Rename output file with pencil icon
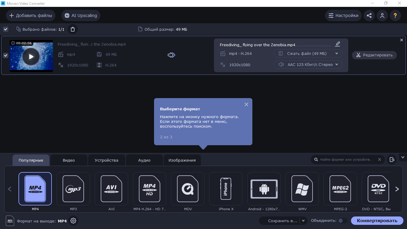The height and width of the screenshot is (229, 407). click(x=338, y=44)
